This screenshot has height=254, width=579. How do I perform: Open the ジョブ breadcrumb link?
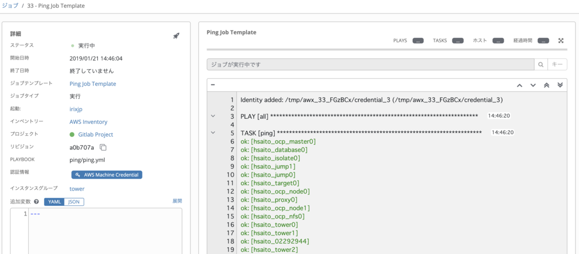click(10, 6)
